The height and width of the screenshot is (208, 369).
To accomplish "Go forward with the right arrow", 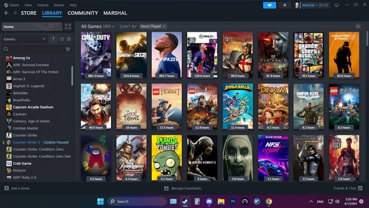I will click(x=15, y=13).
